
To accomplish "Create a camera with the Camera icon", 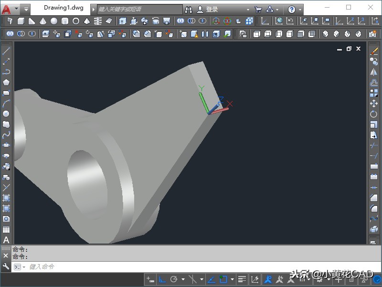I will click(372, 34).
